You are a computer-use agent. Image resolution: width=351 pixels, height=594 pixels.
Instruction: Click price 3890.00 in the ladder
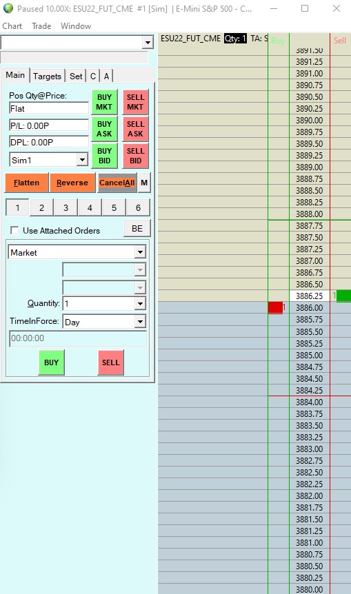click(x=310, y=120)
